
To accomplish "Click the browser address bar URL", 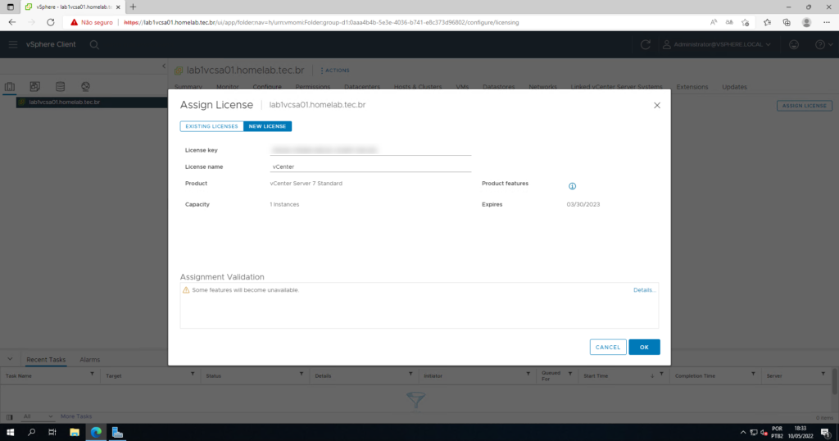I will pyautogui.click(x=321, y=22).
